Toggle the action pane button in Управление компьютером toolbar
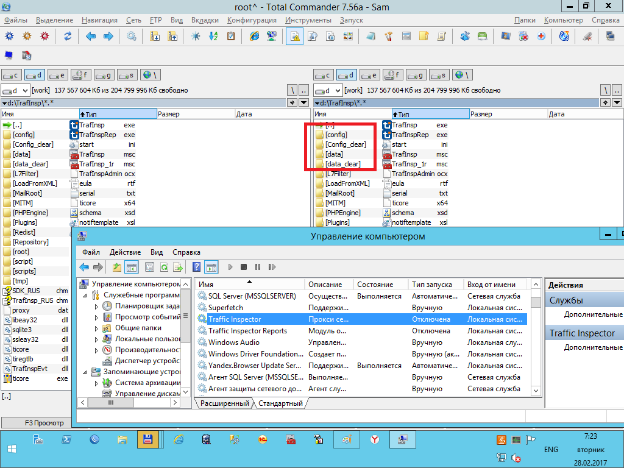This screenshot has height=468, width=624. tap(211, 267)
